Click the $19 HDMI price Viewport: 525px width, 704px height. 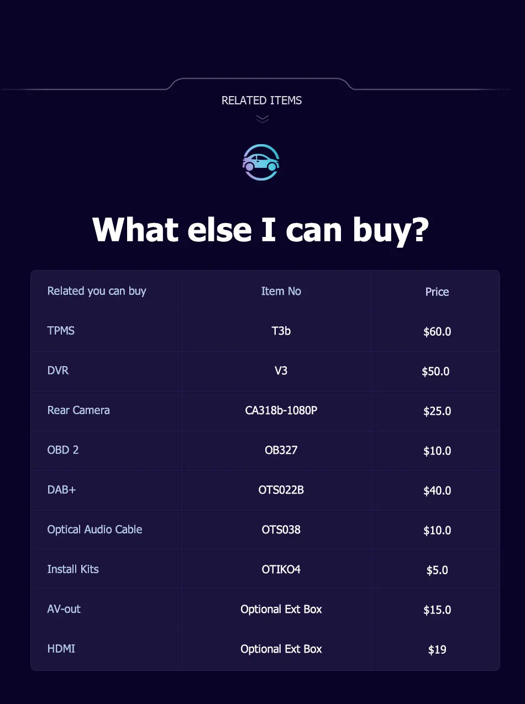[x=437, y=649]
